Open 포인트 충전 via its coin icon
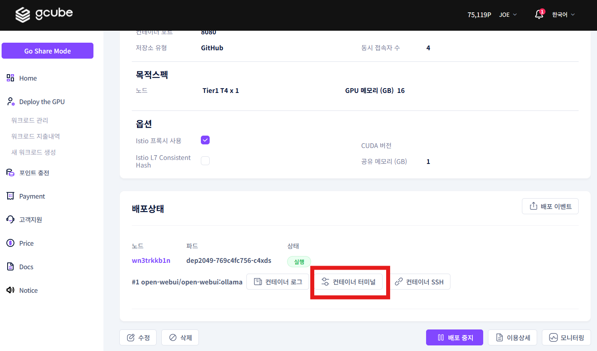The width and height of the screenshot is (597, 351). [x=10, y=172]
